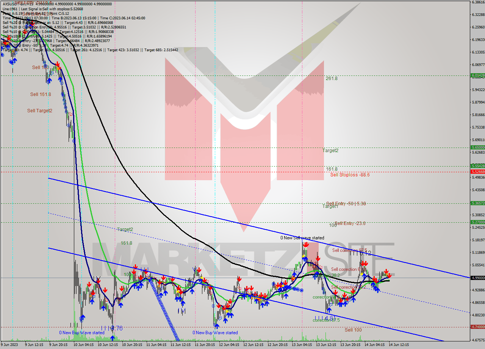485x349 pixels.
Task: Click the 'Sell correction 38.2' label
Action: pyautogui.click(x=349, y=287)
